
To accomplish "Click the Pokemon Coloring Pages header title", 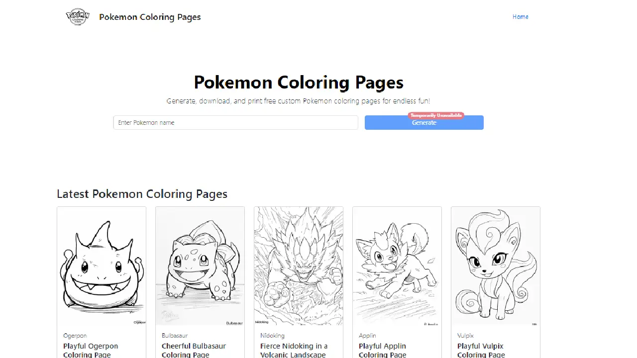I will (150, 16).
